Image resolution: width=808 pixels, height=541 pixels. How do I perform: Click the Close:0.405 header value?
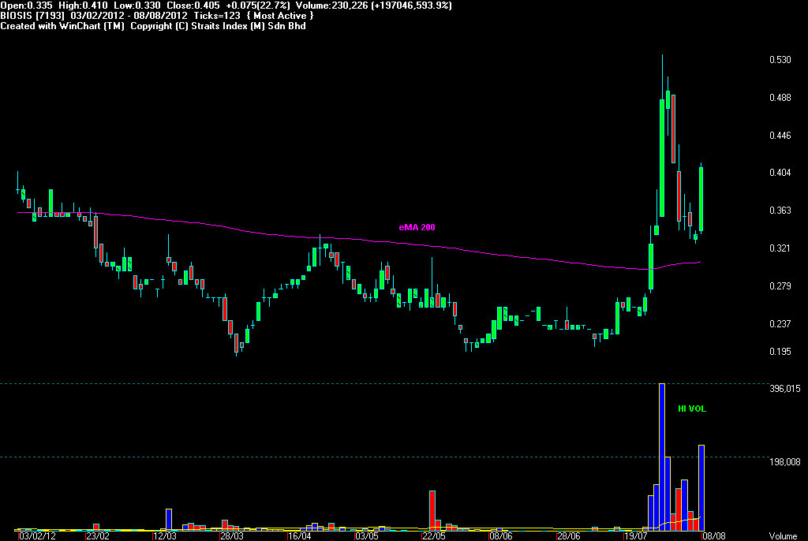(193, 6)
